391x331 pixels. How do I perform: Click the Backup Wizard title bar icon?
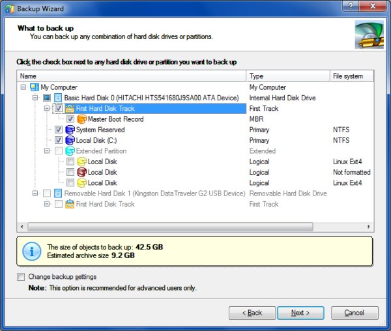pyautogui.click(x=10, y=9)
